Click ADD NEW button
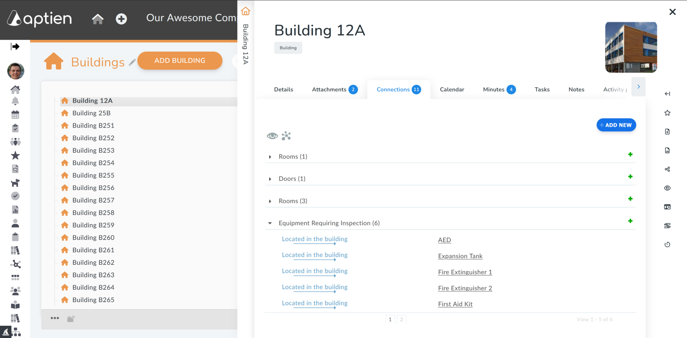Screen dimensions: 687x338 pyautogui.click(x=616, y=125)
